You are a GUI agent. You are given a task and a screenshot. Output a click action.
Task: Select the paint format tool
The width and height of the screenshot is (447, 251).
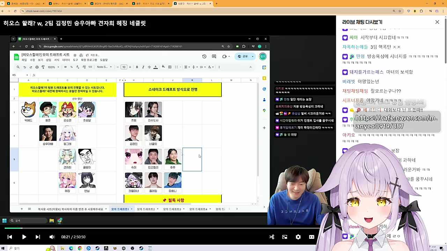click(x=43, y=67)
